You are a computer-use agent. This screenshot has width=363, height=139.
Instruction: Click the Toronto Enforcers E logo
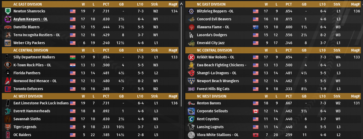[x=7, y=89]
